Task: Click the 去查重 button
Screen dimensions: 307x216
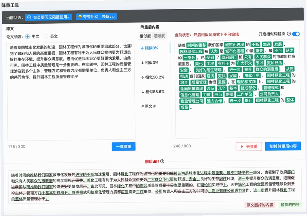Action: 249,147
